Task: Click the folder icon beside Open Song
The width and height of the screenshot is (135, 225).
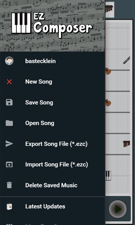Action: [x=9, y=123]
